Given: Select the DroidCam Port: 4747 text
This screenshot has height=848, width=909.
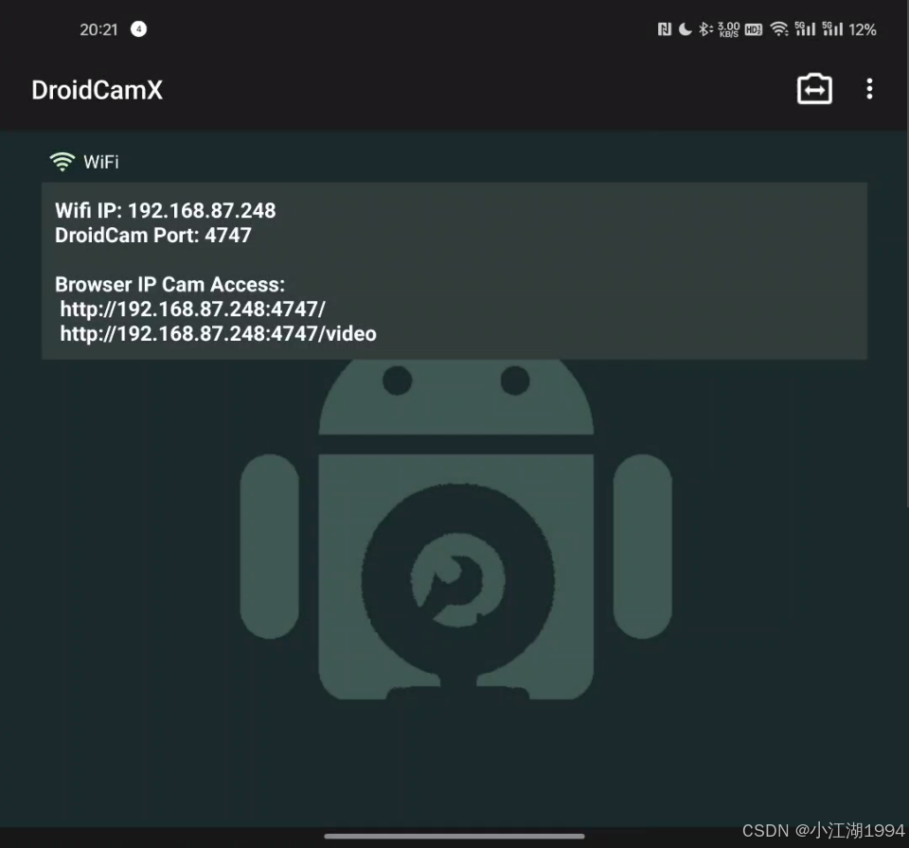Looking at the screenshot, I should (153, 236).
